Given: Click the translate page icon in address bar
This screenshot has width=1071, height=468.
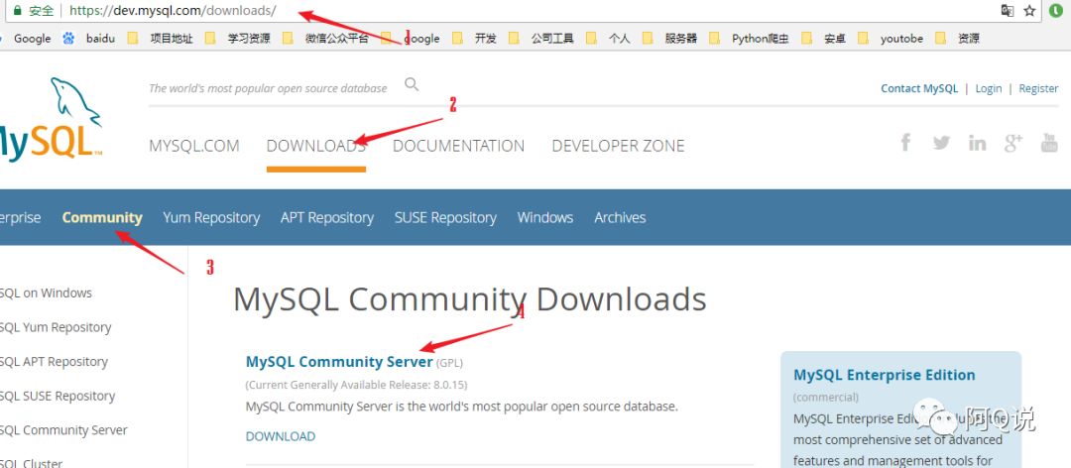Looking at the screenshot, I should tap(1008, 11).
